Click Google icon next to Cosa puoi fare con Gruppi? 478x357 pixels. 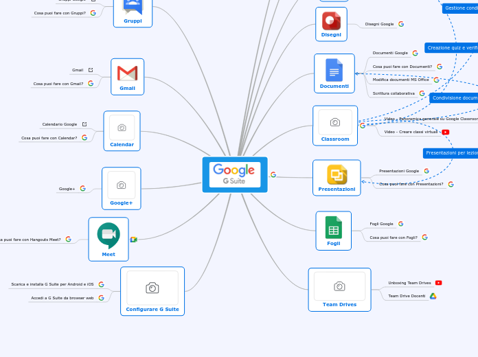93,13
